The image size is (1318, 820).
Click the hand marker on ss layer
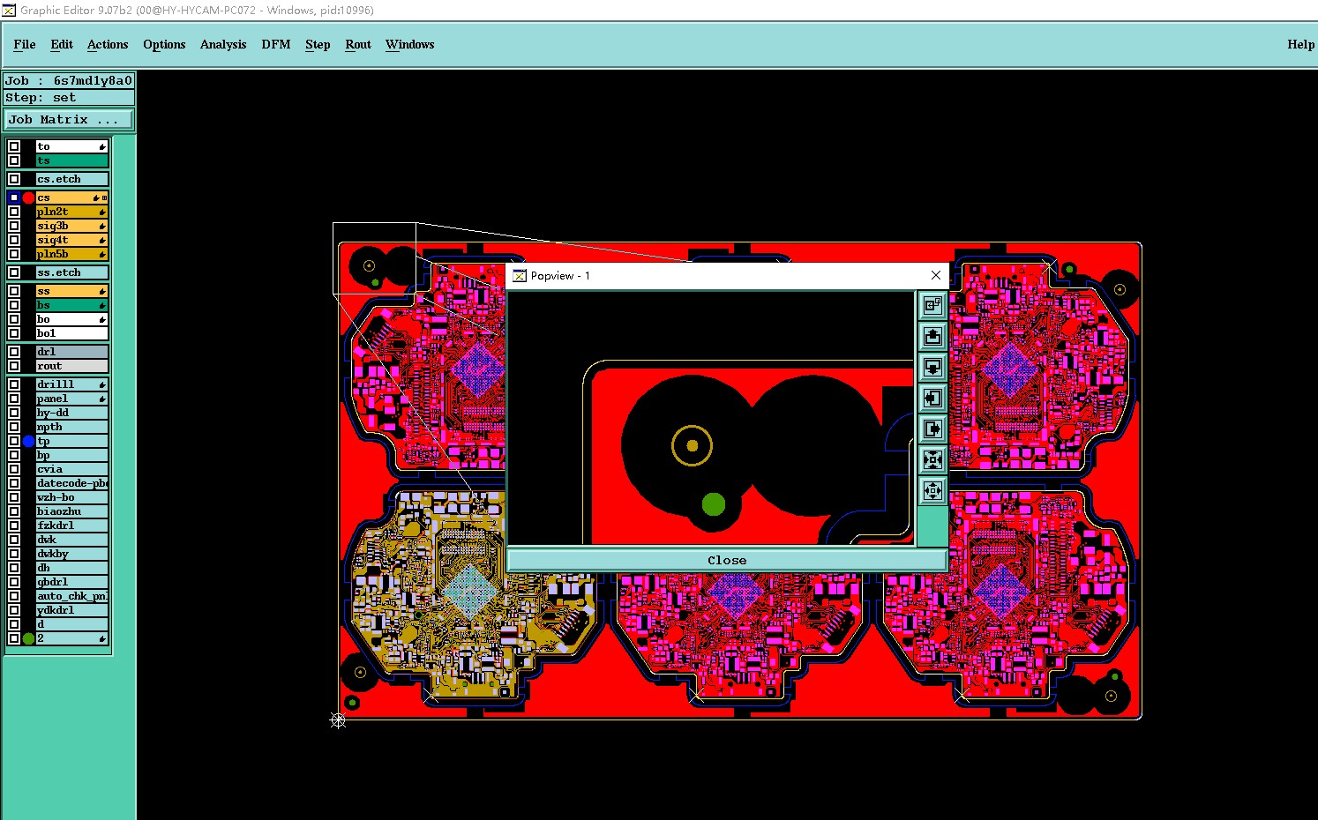point(102,291)
